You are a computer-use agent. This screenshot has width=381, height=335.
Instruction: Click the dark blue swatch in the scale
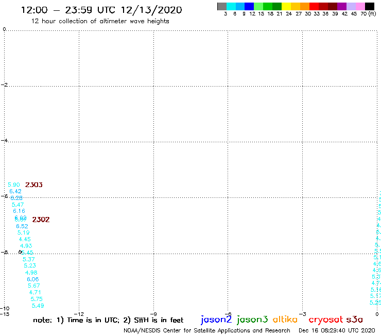point(249,6)
